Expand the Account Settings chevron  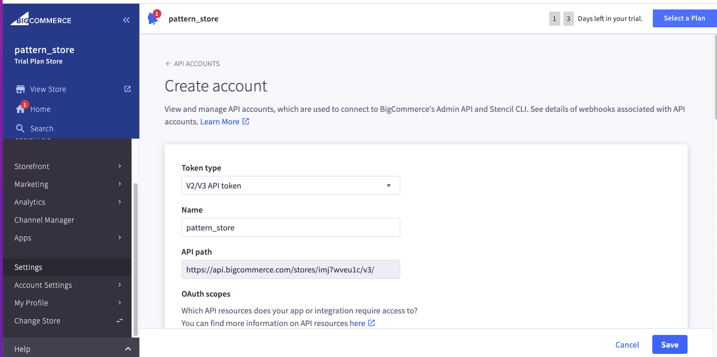(x=120, y=285)
